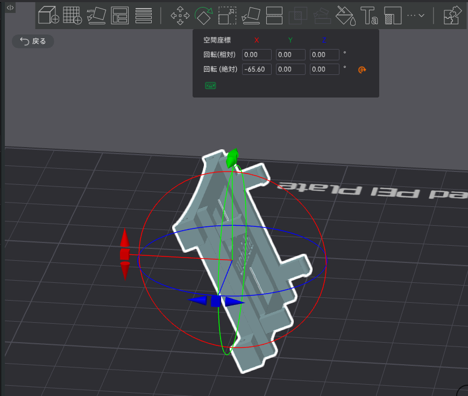Click the green keyboard shortcuts icon
This screenshot has width=468, height=396.
click(x=210, y=85)
